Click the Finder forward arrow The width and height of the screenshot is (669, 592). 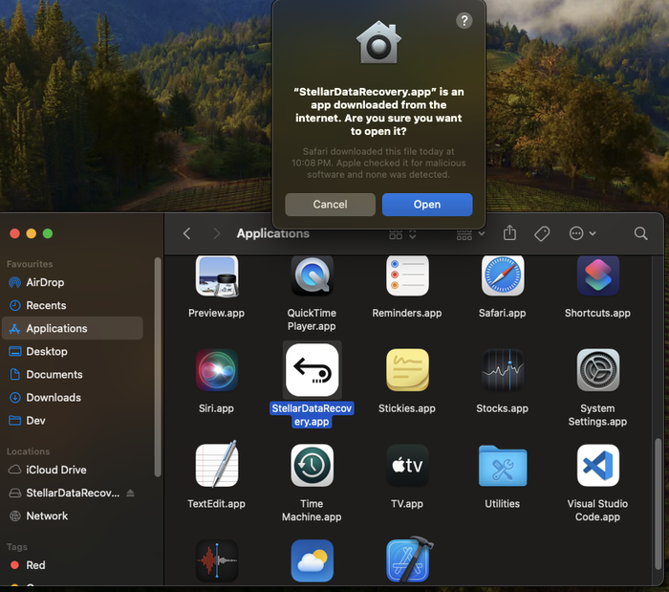pos(216,233)
